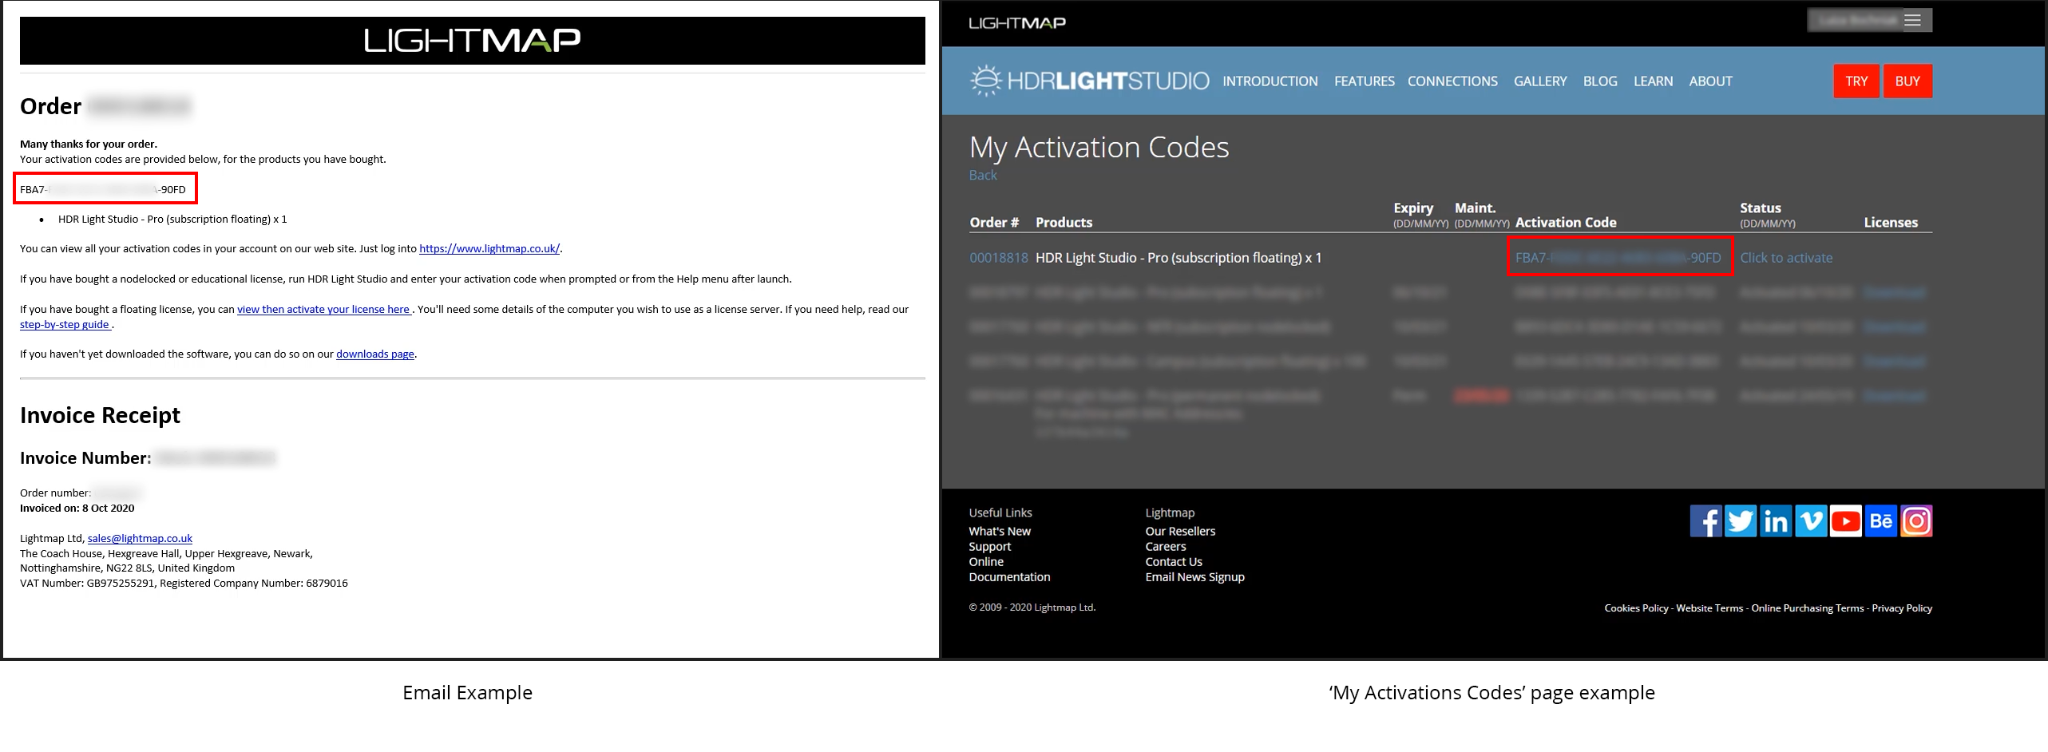Open the lightmap.co.uk link in the email
This screenshot has height=752, width=2048.
click(489, 248)
